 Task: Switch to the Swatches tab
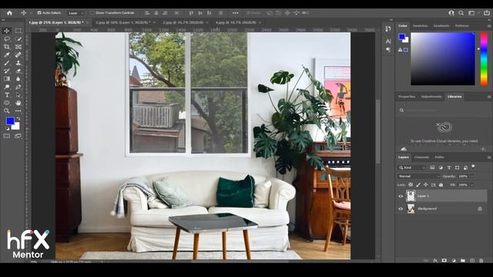pyautogui.click(x=420, y=25)
